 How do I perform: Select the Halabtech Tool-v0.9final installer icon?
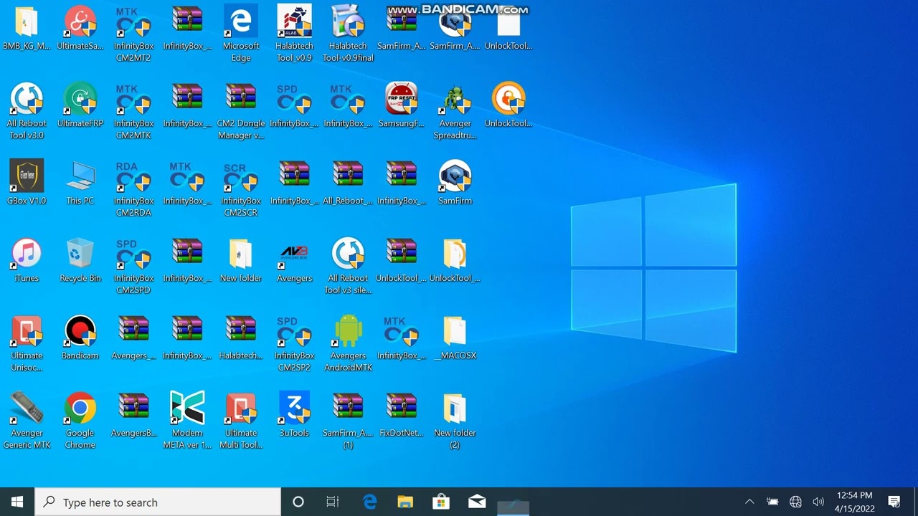point(348,21)
